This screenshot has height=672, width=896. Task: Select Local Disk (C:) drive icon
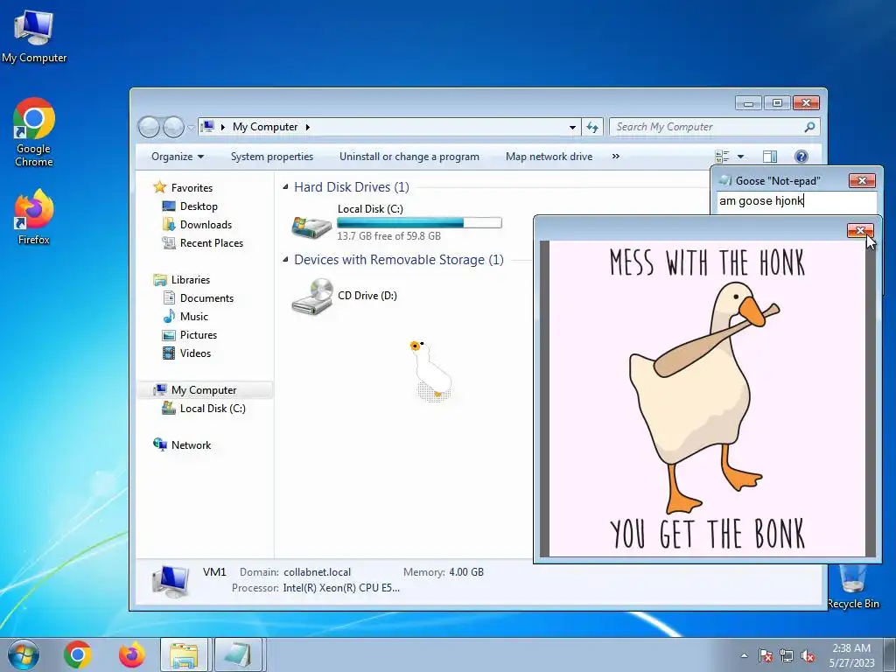click(311, 227)
